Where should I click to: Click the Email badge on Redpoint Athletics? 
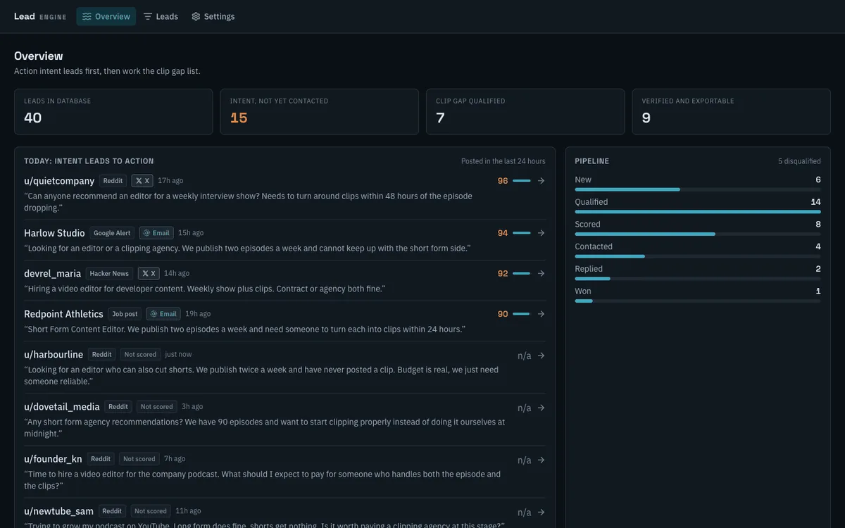point(163,314)
